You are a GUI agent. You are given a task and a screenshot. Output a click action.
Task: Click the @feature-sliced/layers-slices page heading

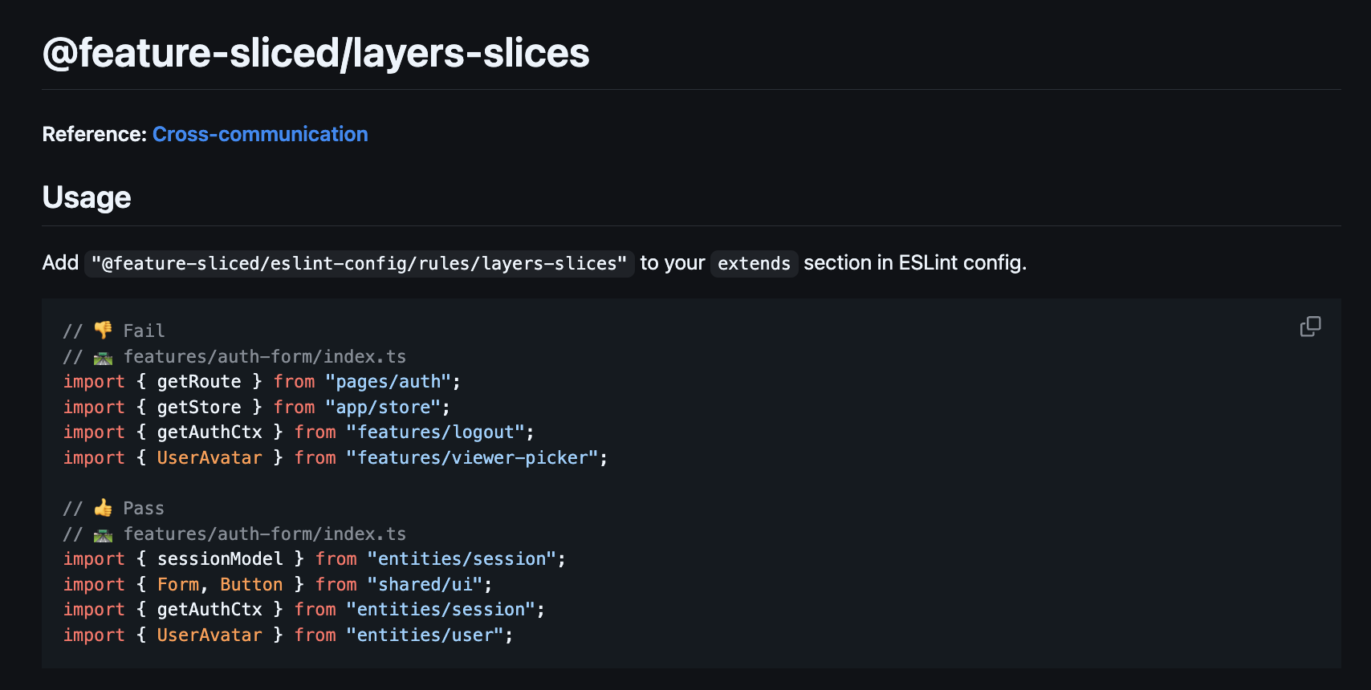coord(315,54)
